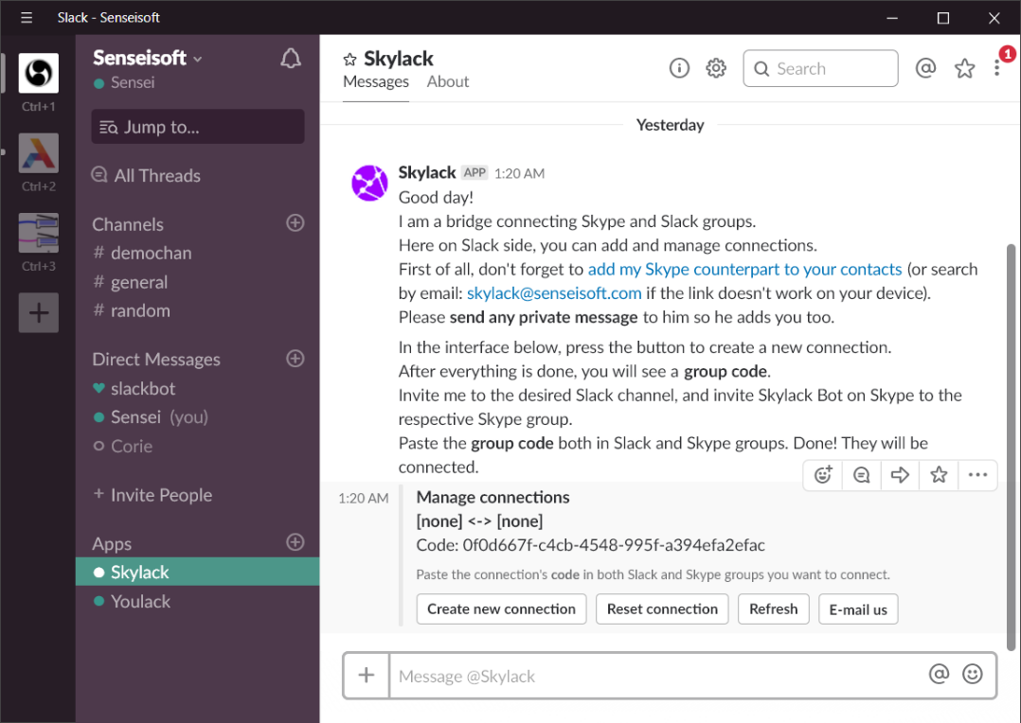Open the hamburger menu in title bar
The width and height of the screenshot is (1021, 723).
point(27,18)
